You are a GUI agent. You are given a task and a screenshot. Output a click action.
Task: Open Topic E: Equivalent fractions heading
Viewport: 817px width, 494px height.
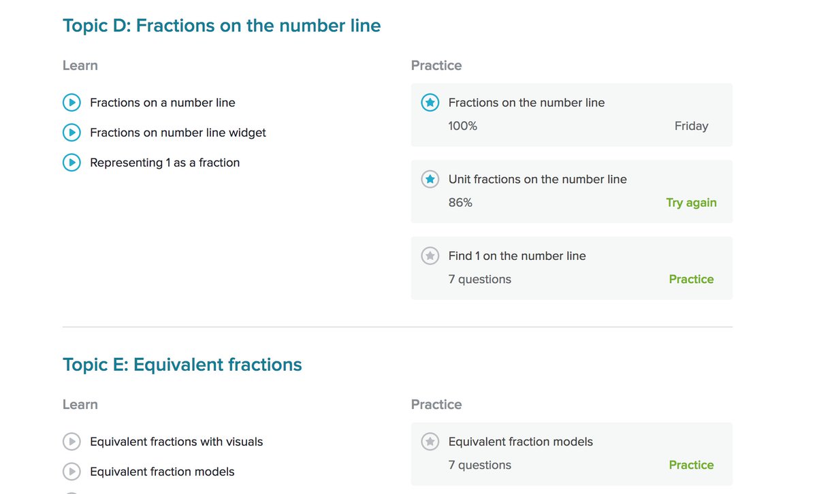(182, 365)
